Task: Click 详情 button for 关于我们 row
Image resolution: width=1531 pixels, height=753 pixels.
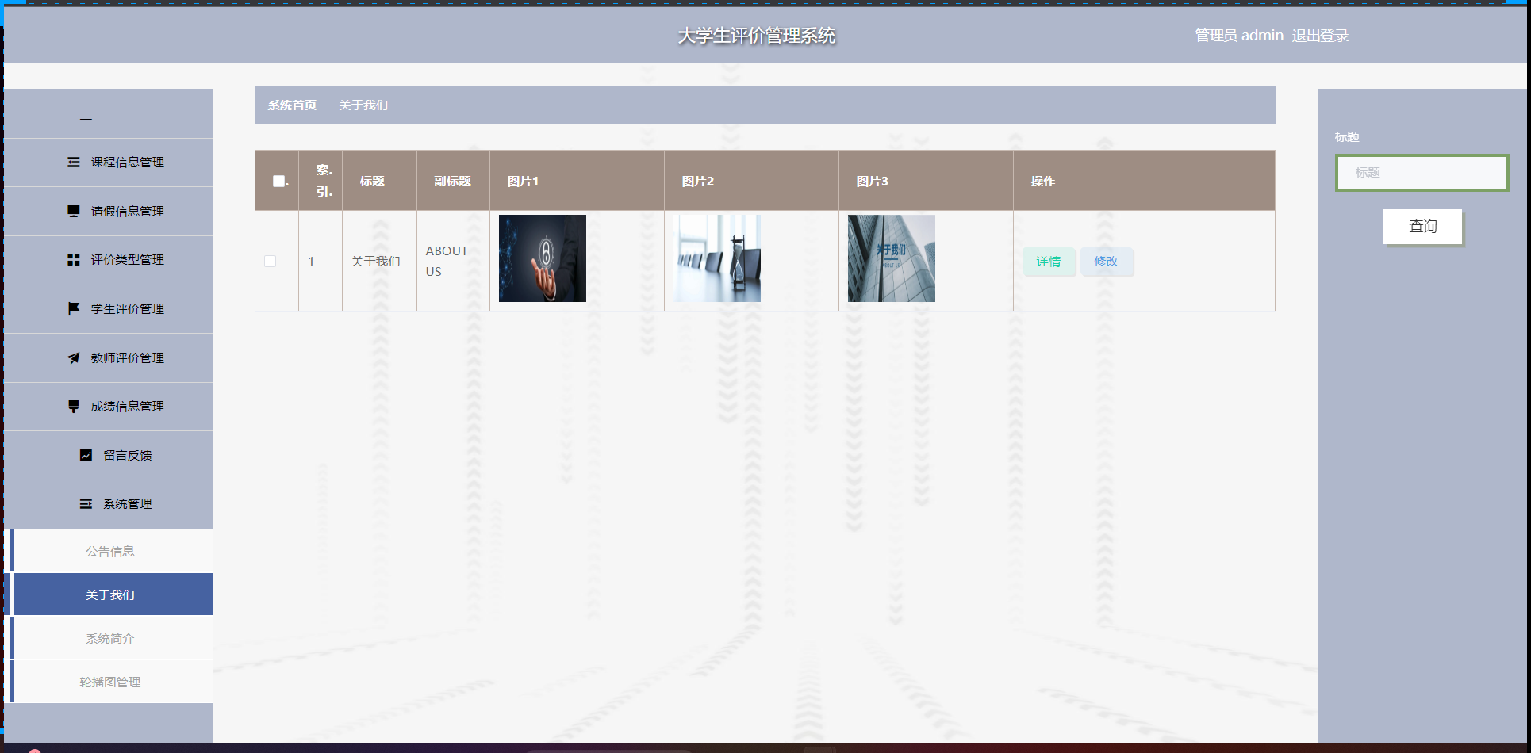Action: [x=1049, y=262]
